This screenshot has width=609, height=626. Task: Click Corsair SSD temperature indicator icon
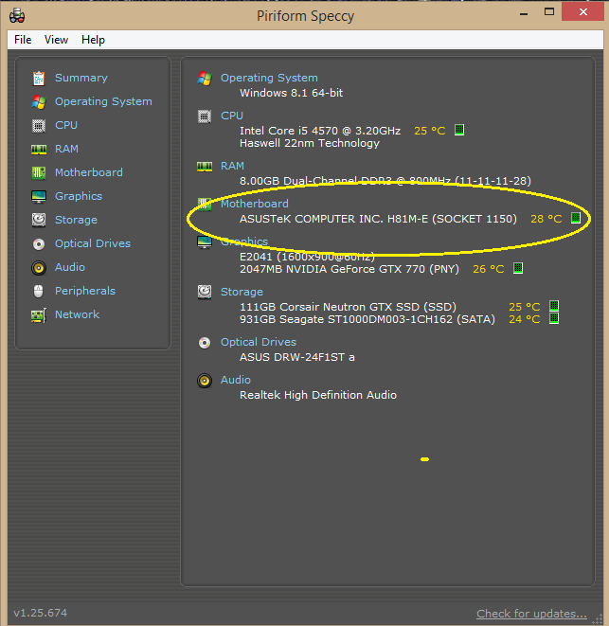tap(554, 306)
